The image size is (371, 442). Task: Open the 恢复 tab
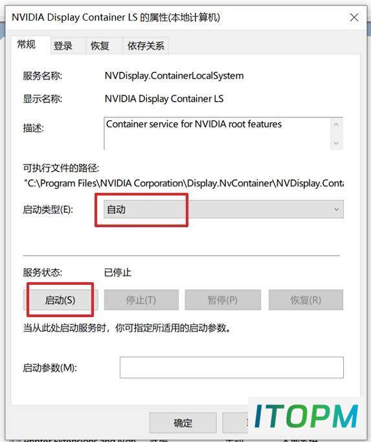(x=100, y=46)
